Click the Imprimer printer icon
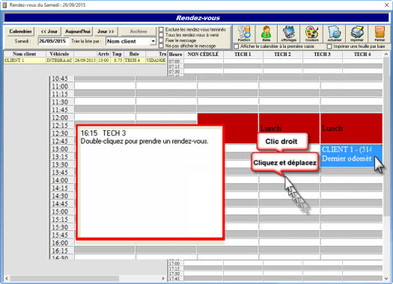Viewport: 393px width, 284px height. click(x=357, y=34)
